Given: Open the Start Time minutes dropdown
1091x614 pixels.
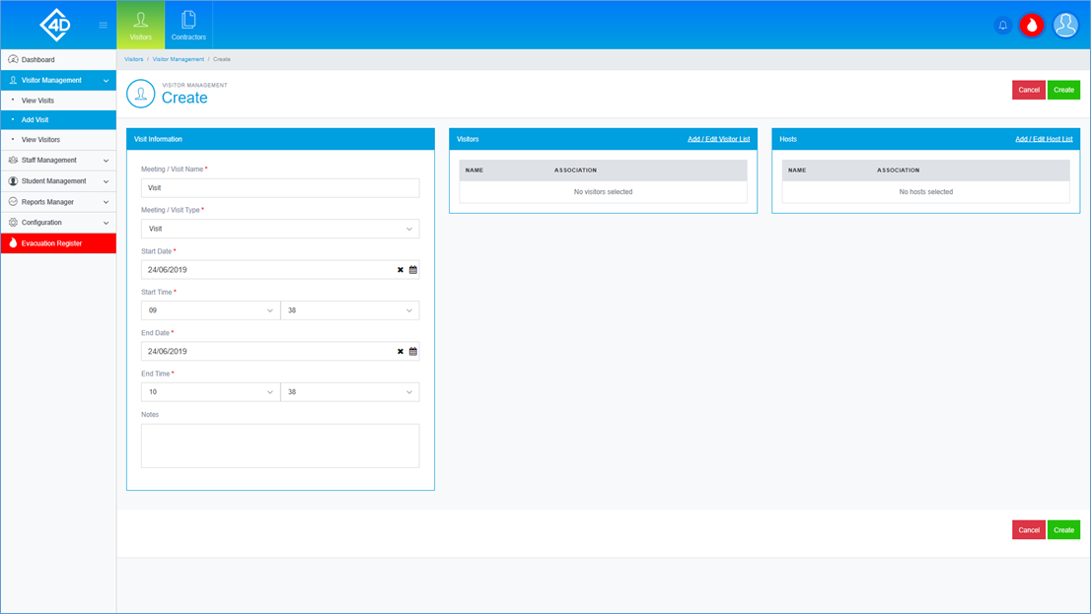Looking at the screenshot, I should [x=350, y=310].
